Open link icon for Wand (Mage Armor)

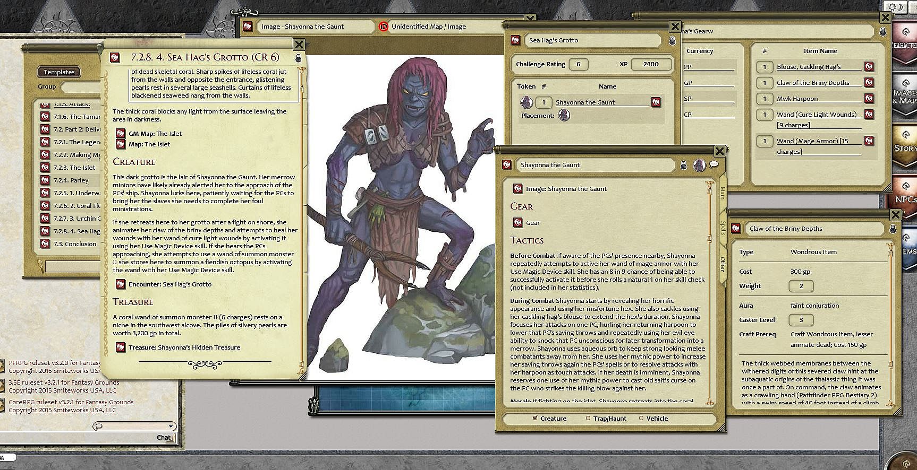click(x=869, y=141)
